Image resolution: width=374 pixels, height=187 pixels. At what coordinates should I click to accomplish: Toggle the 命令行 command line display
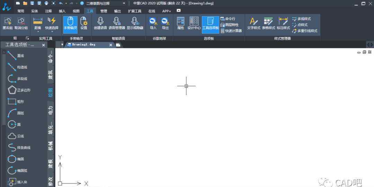[x=223, y=19]
